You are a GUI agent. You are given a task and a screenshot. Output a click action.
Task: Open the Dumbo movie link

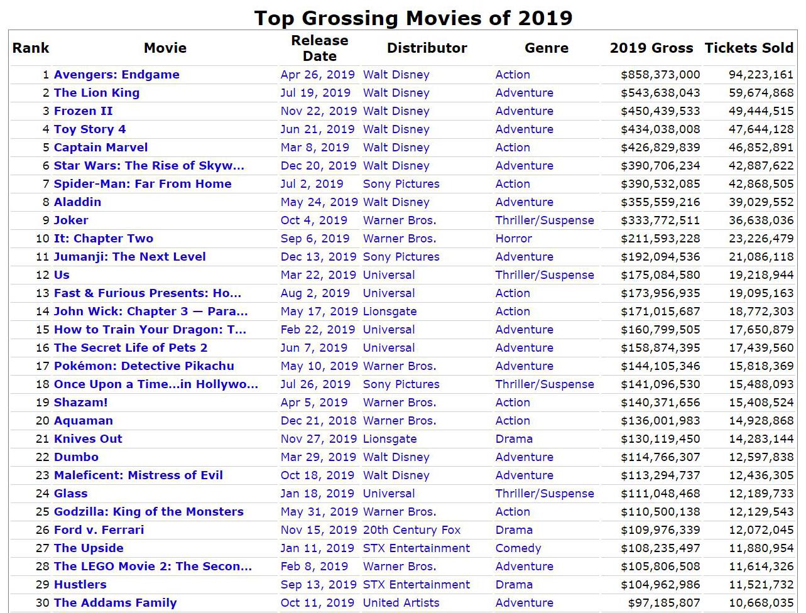pos(76,457)
